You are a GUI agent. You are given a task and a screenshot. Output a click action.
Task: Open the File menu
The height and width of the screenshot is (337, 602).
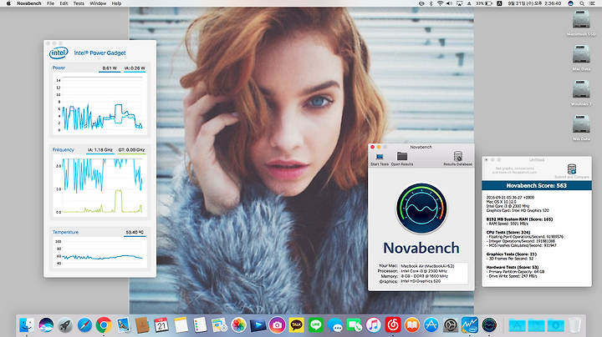(x=50, y=3)
